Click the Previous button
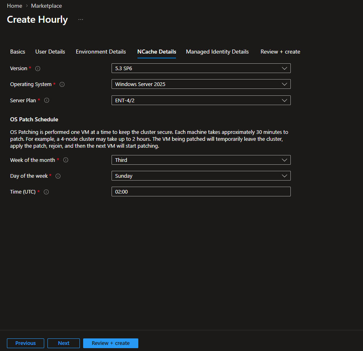The height and width of the screenshot is (351, 363). click(26, 343)
